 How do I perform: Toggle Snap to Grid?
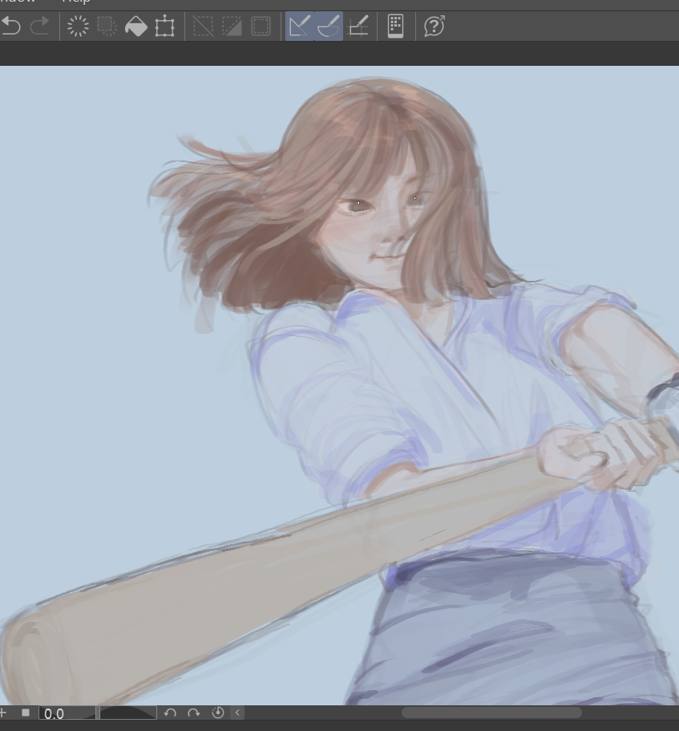(358, 26)
